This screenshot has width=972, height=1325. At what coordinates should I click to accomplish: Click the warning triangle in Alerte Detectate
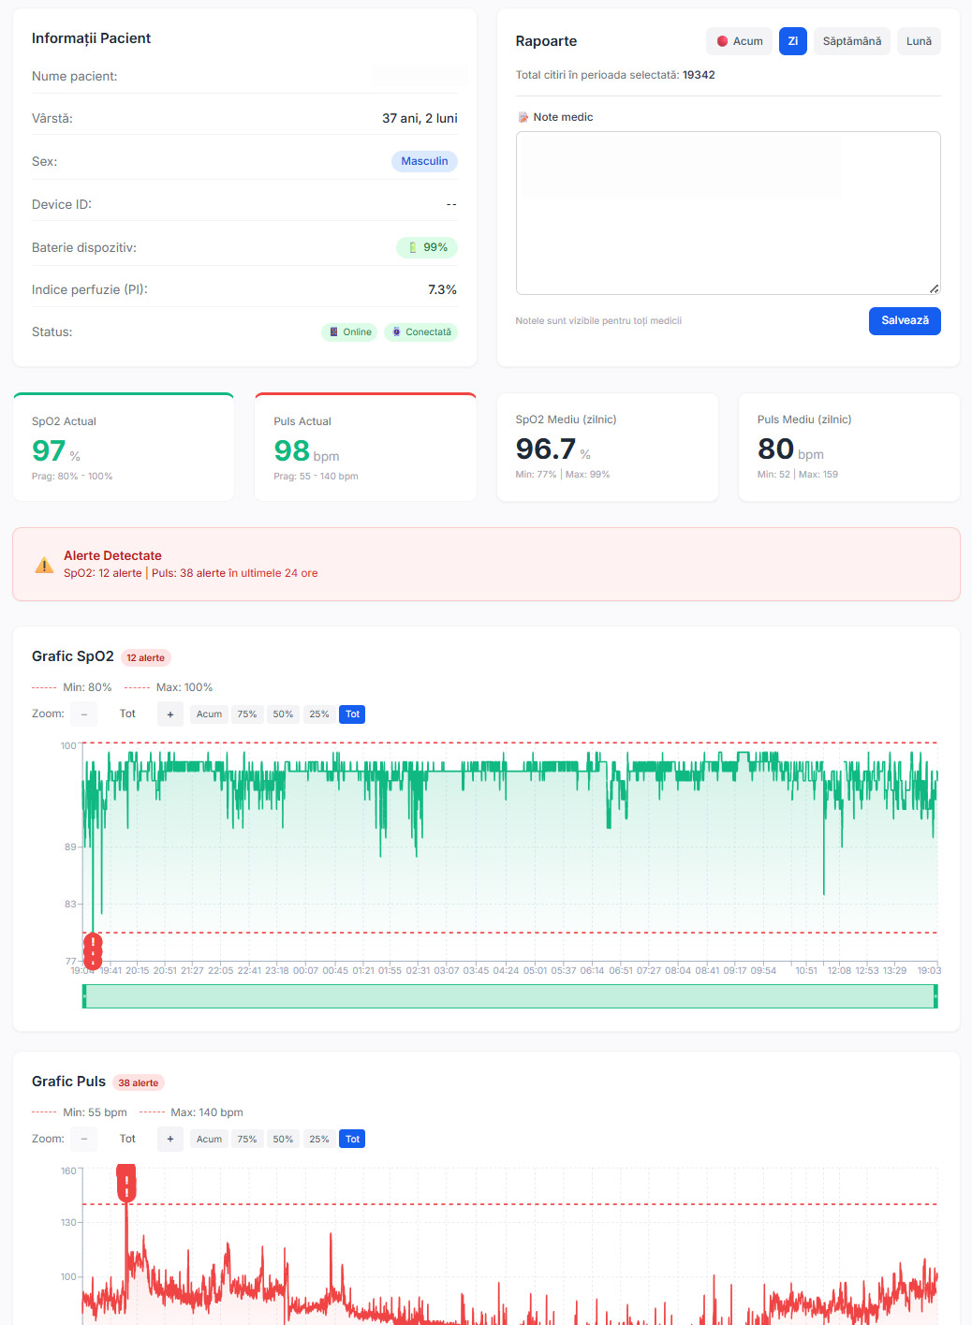click(44, 565)
